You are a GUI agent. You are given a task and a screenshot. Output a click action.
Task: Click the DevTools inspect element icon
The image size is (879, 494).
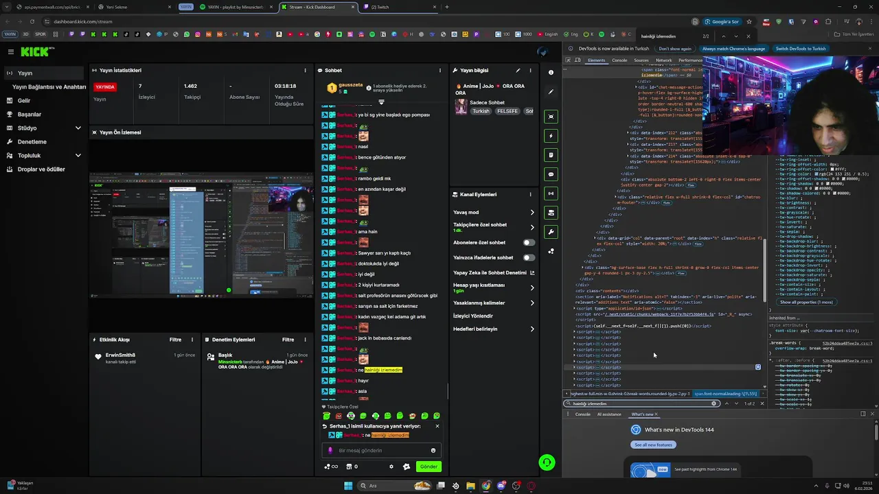pos(568,60)
